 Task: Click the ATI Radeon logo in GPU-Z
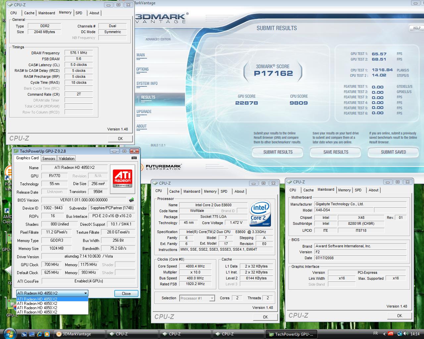[x=122, y=178]
